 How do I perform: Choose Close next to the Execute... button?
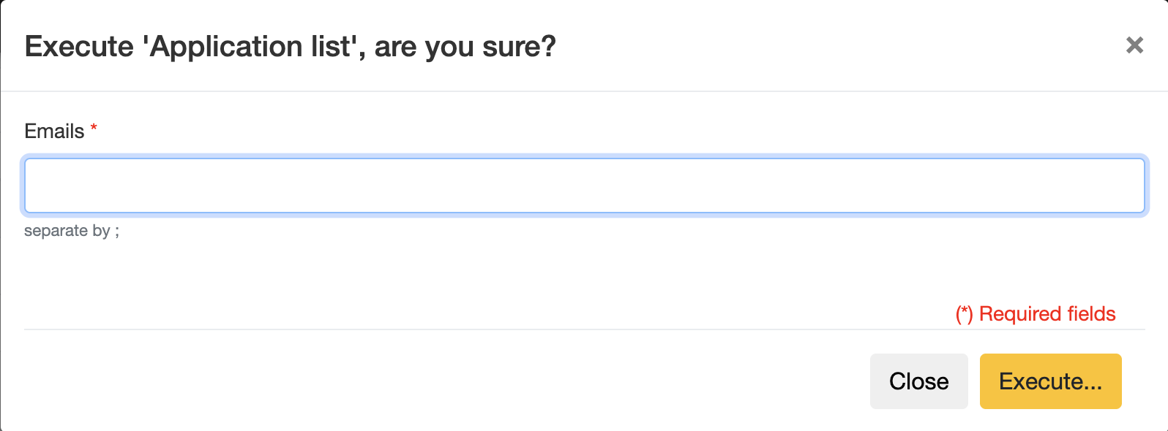pos(918,381)
